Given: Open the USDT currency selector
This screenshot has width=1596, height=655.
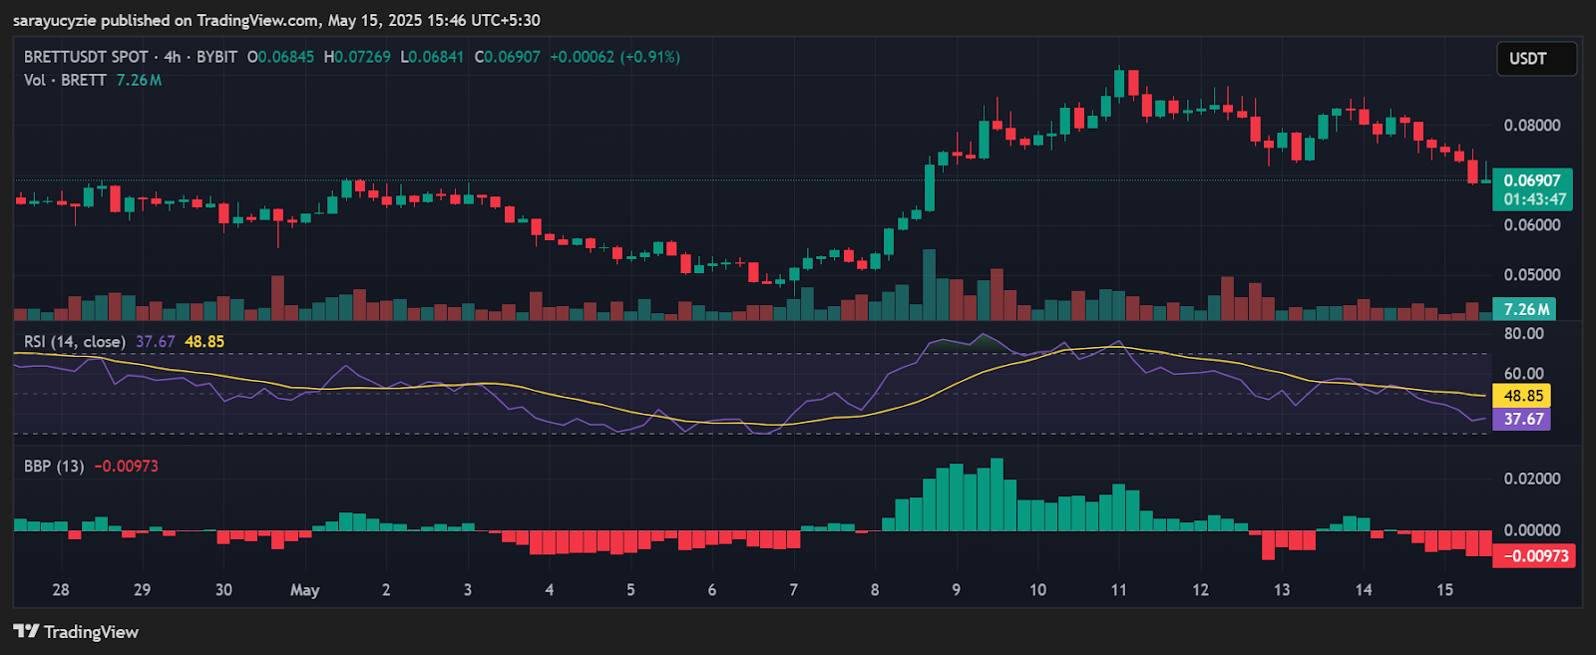Looking at the screenshot, I should coord(1535,59).
